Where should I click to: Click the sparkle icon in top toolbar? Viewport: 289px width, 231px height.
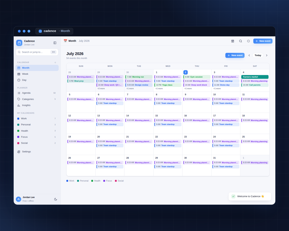[x=249, y=41]
